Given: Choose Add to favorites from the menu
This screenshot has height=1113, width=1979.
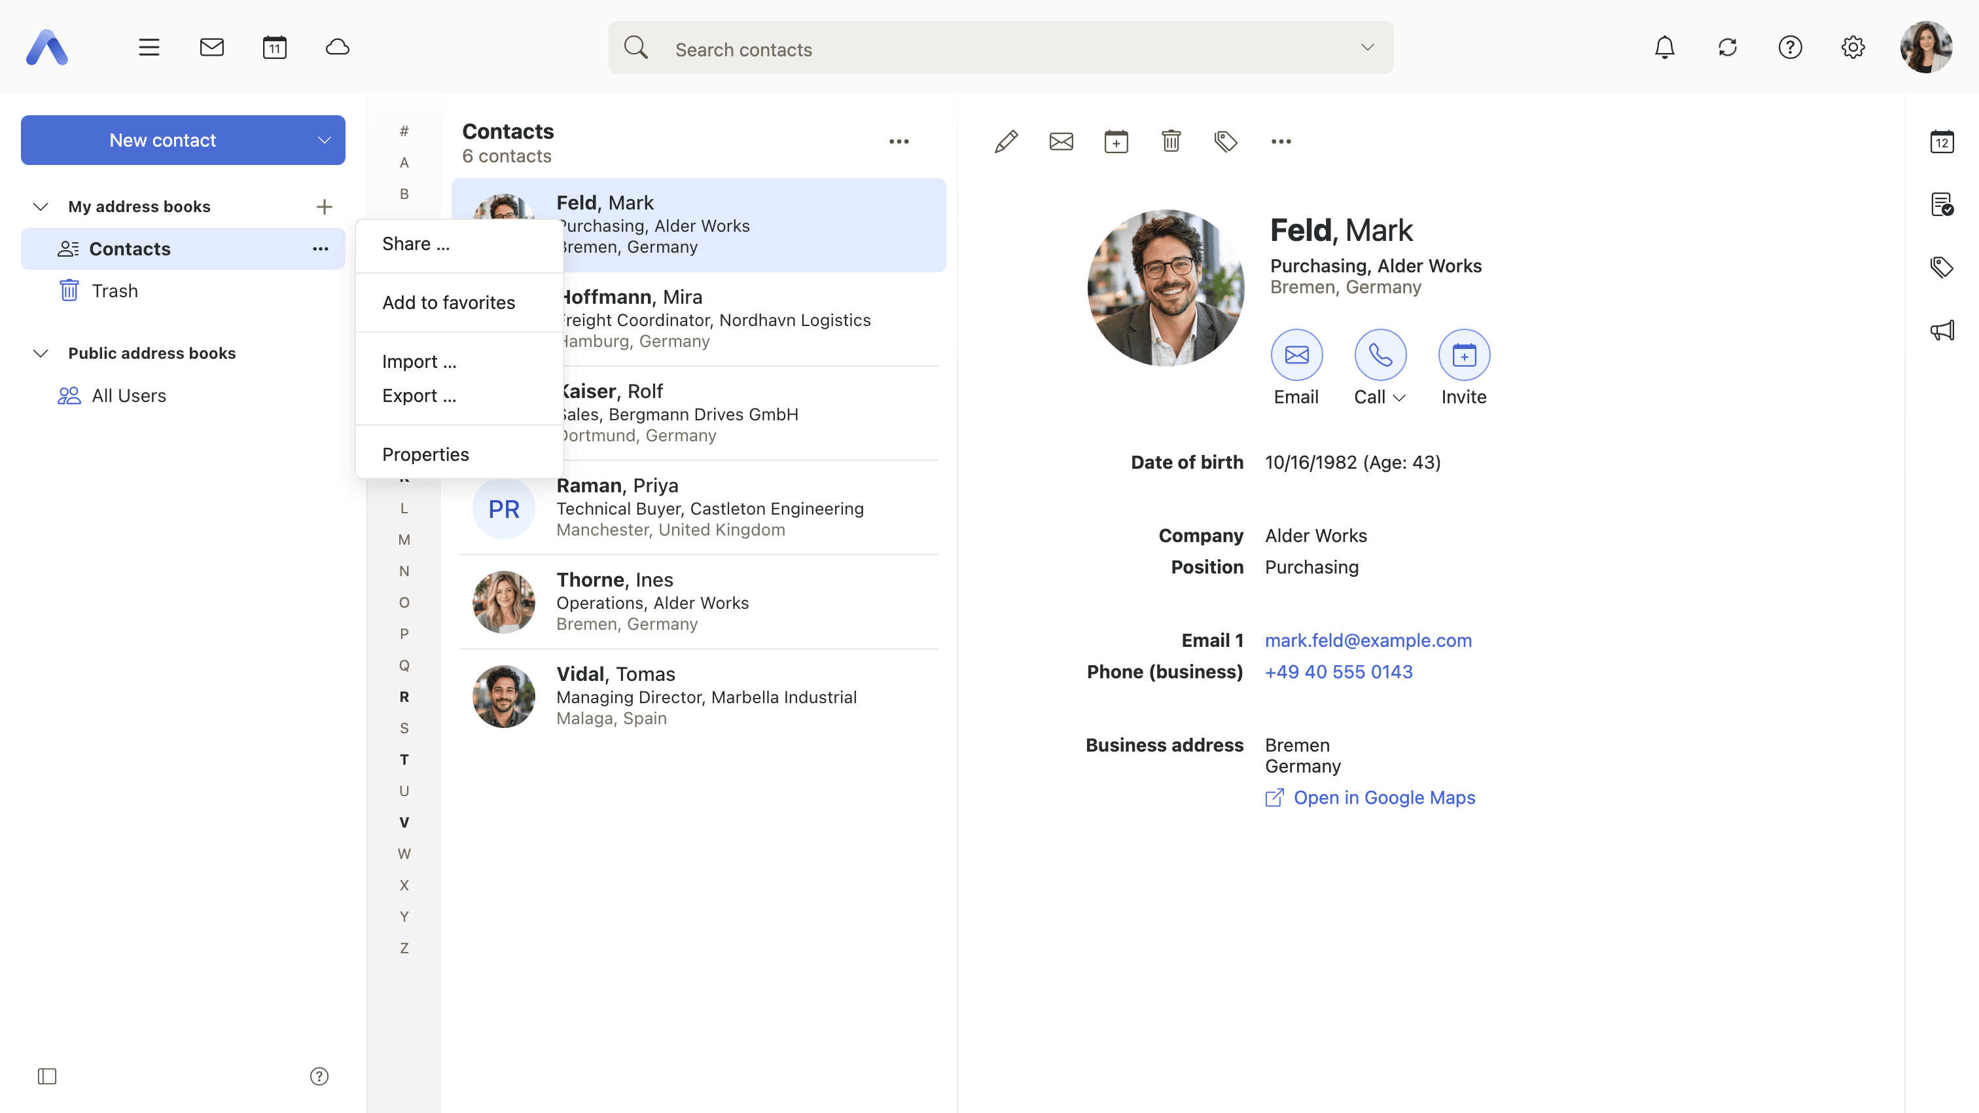Looking at the screenshot, I should [x=459, y=303].
